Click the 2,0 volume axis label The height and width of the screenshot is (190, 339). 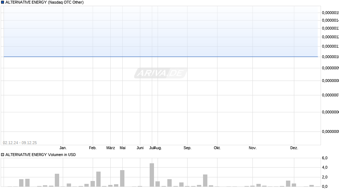click(325, 177)
